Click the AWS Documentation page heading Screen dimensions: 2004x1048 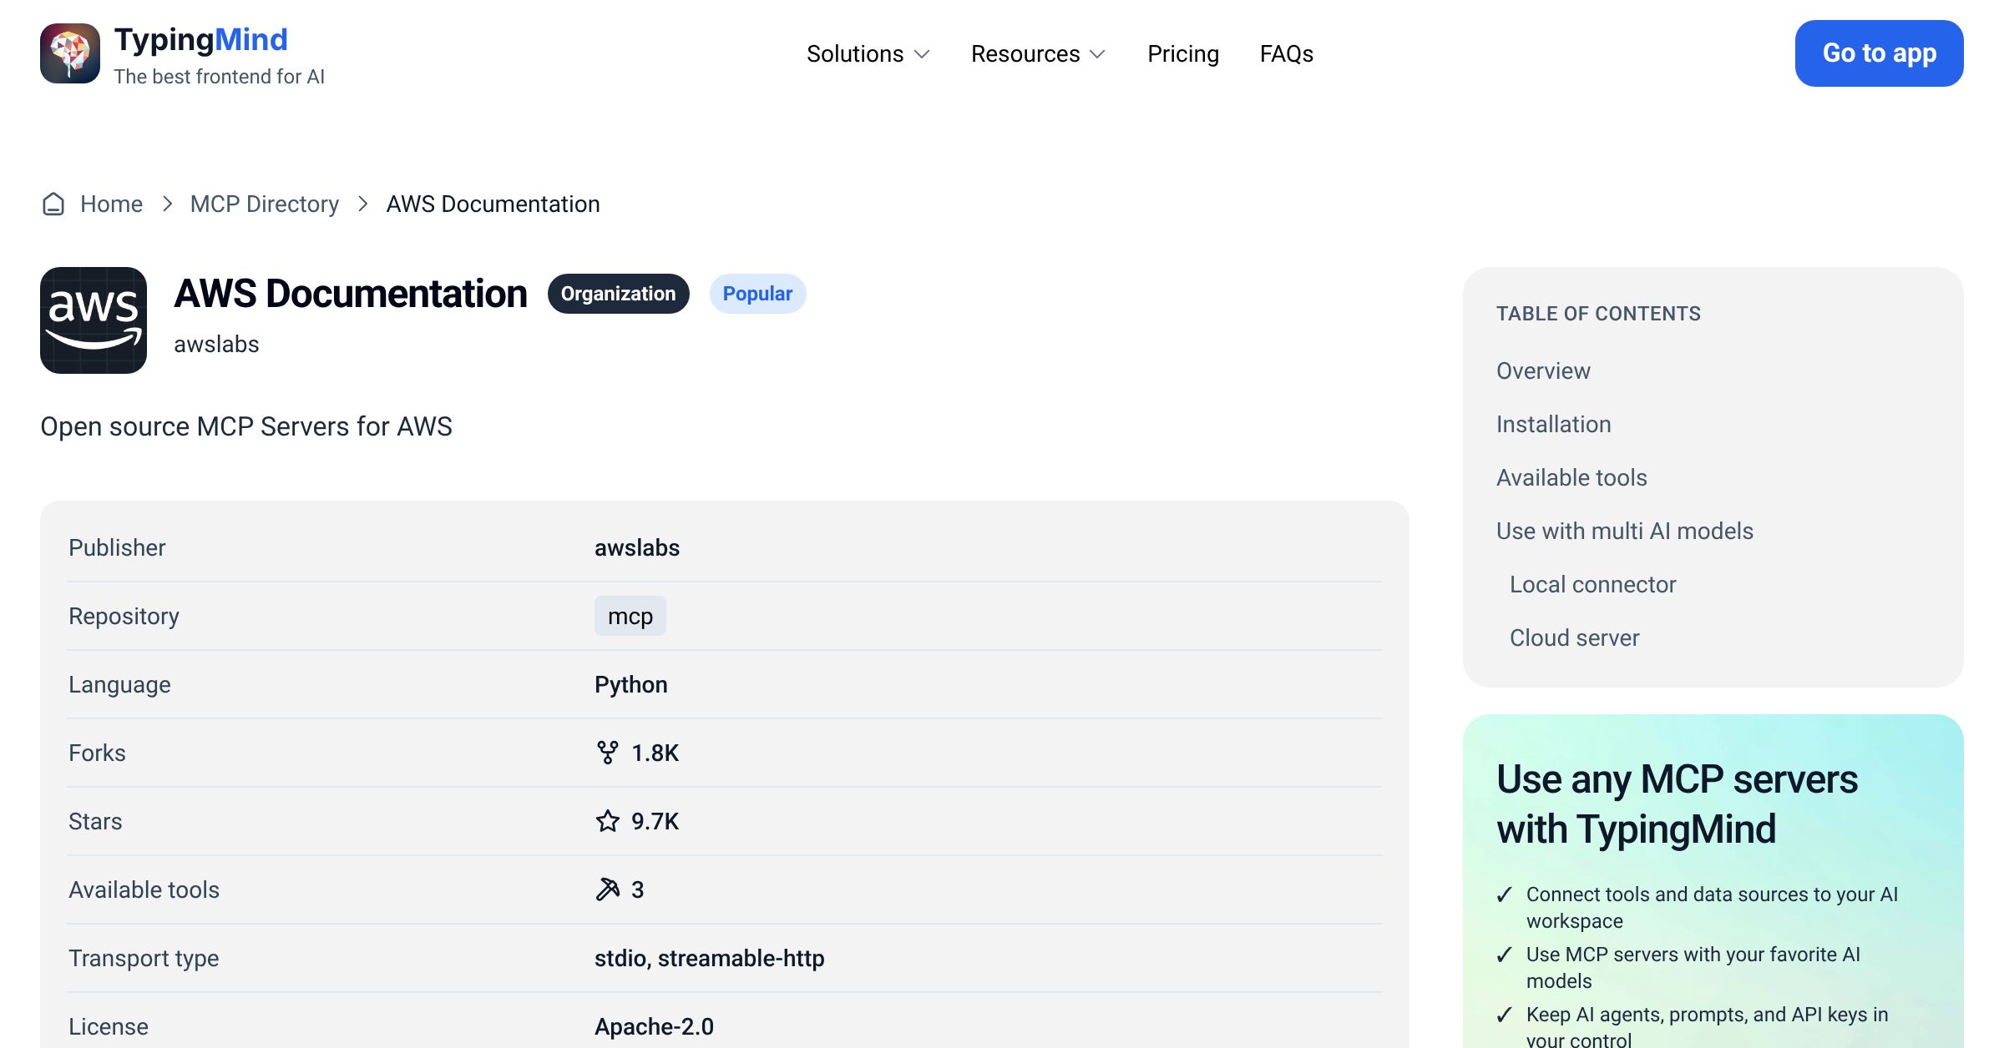[351, 294]
